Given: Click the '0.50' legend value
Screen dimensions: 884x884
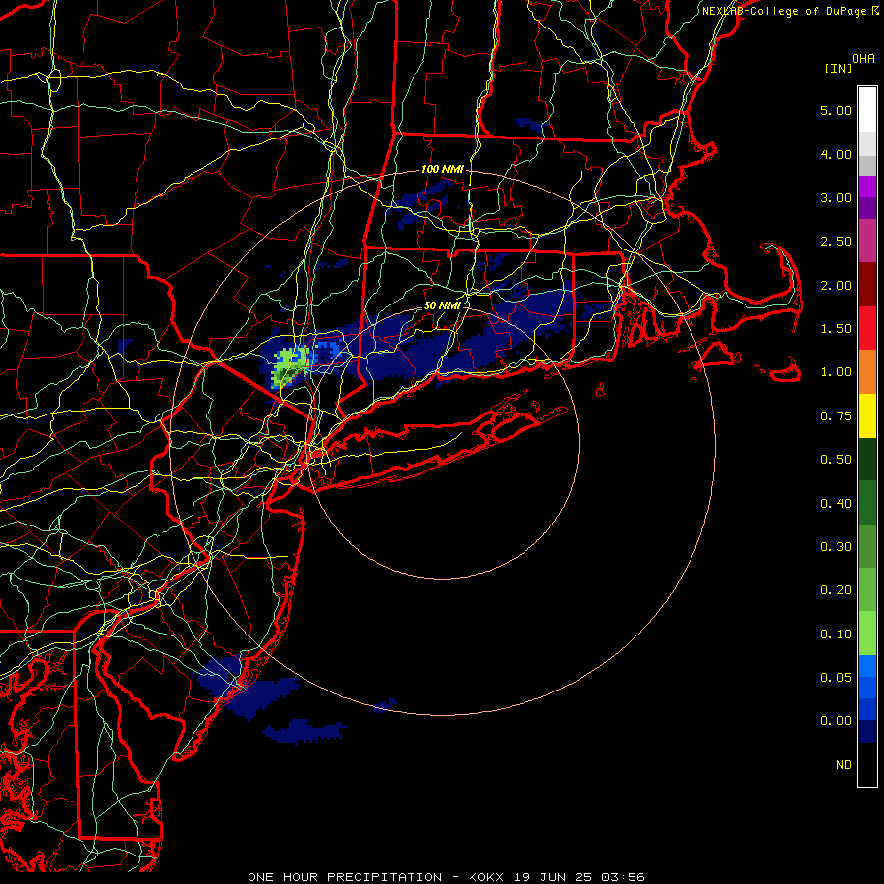Looking at the screenshot, I should [836, 460].
